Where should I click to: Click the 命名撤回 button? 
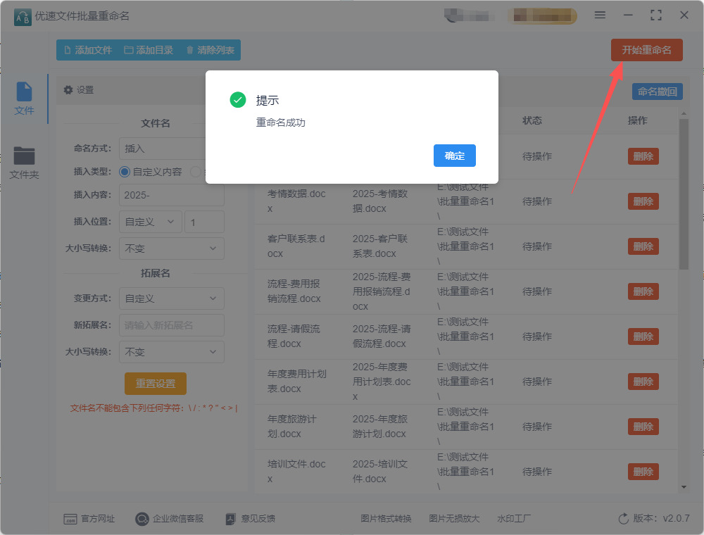[658, 92]
